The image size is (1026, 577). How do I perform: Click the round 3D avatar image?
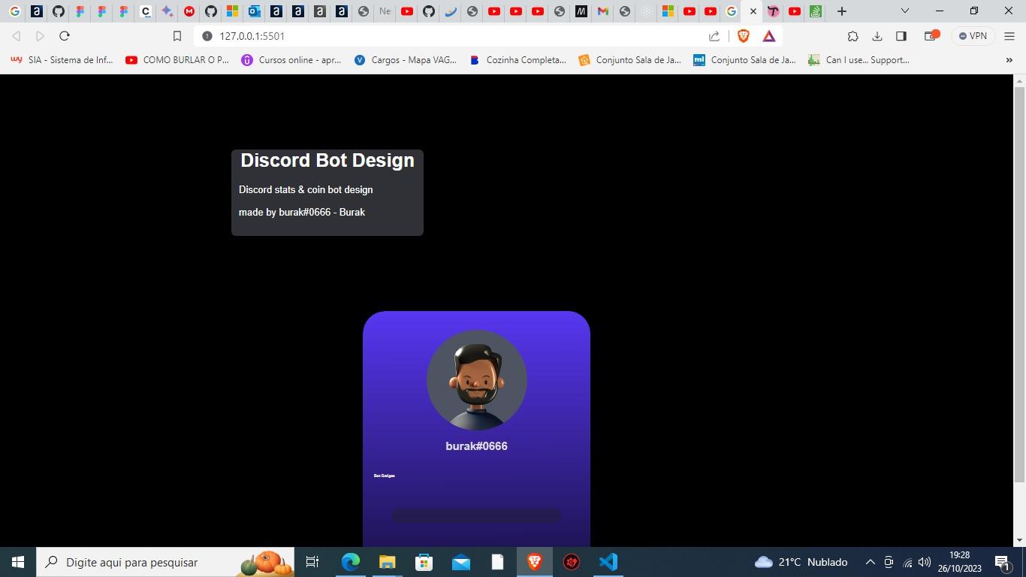477,380
